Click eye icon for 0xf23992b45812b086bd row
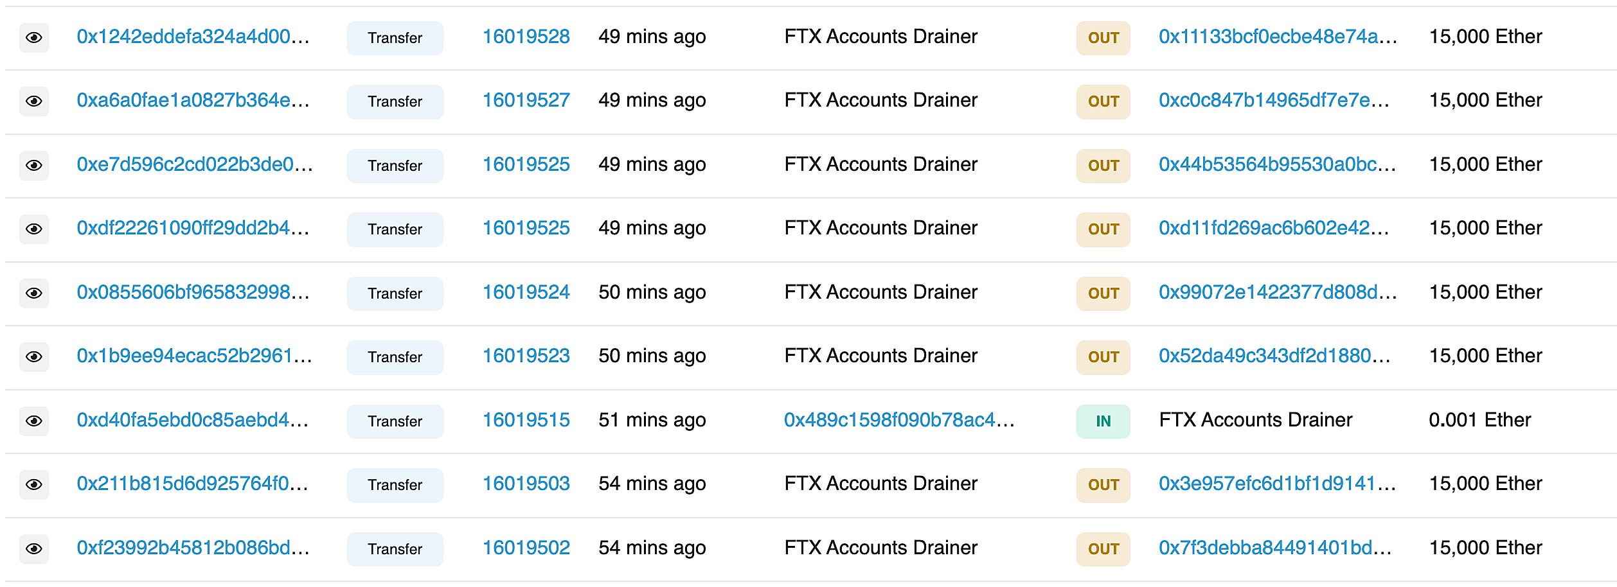This screenshot has height=587, width=1617. 34,549
